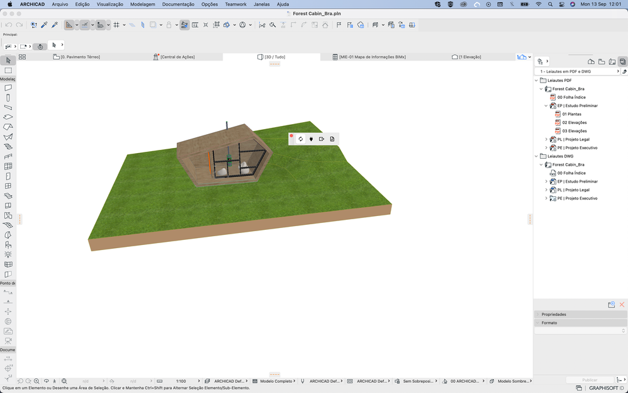Select the Marquee tool in the toolbox
Screen dimensions: 628x393
[x=8, y=71]
